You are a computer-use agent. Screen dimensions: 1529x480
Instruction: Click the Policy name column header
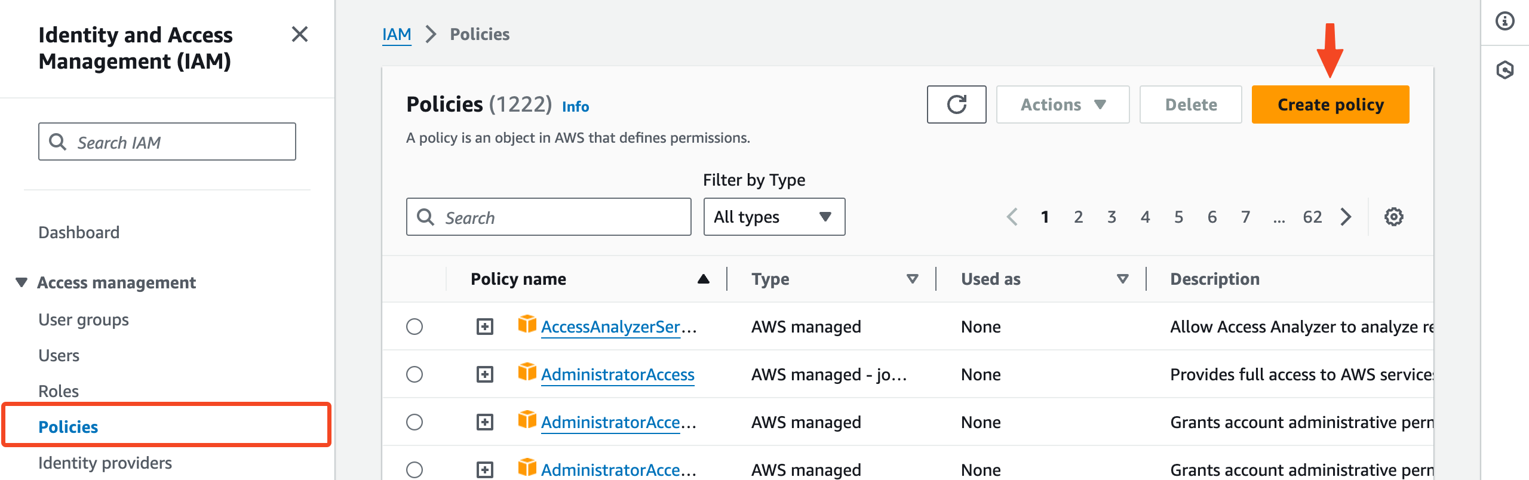tap(518, 279)
